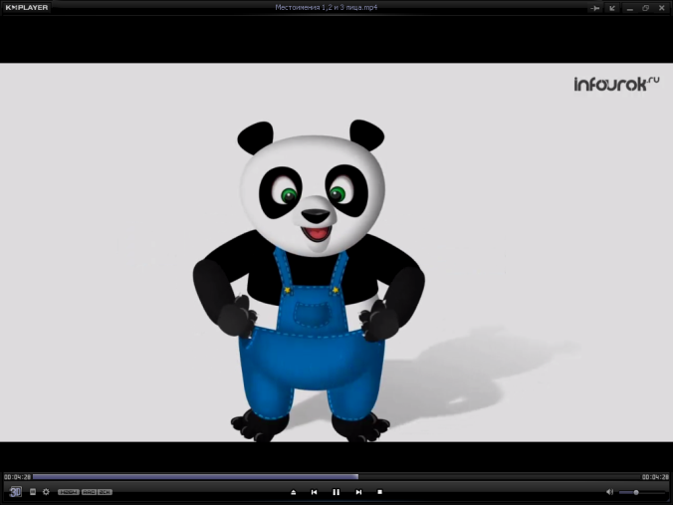
Task: Toggle the 3D mode button
Action: [16, 492]
